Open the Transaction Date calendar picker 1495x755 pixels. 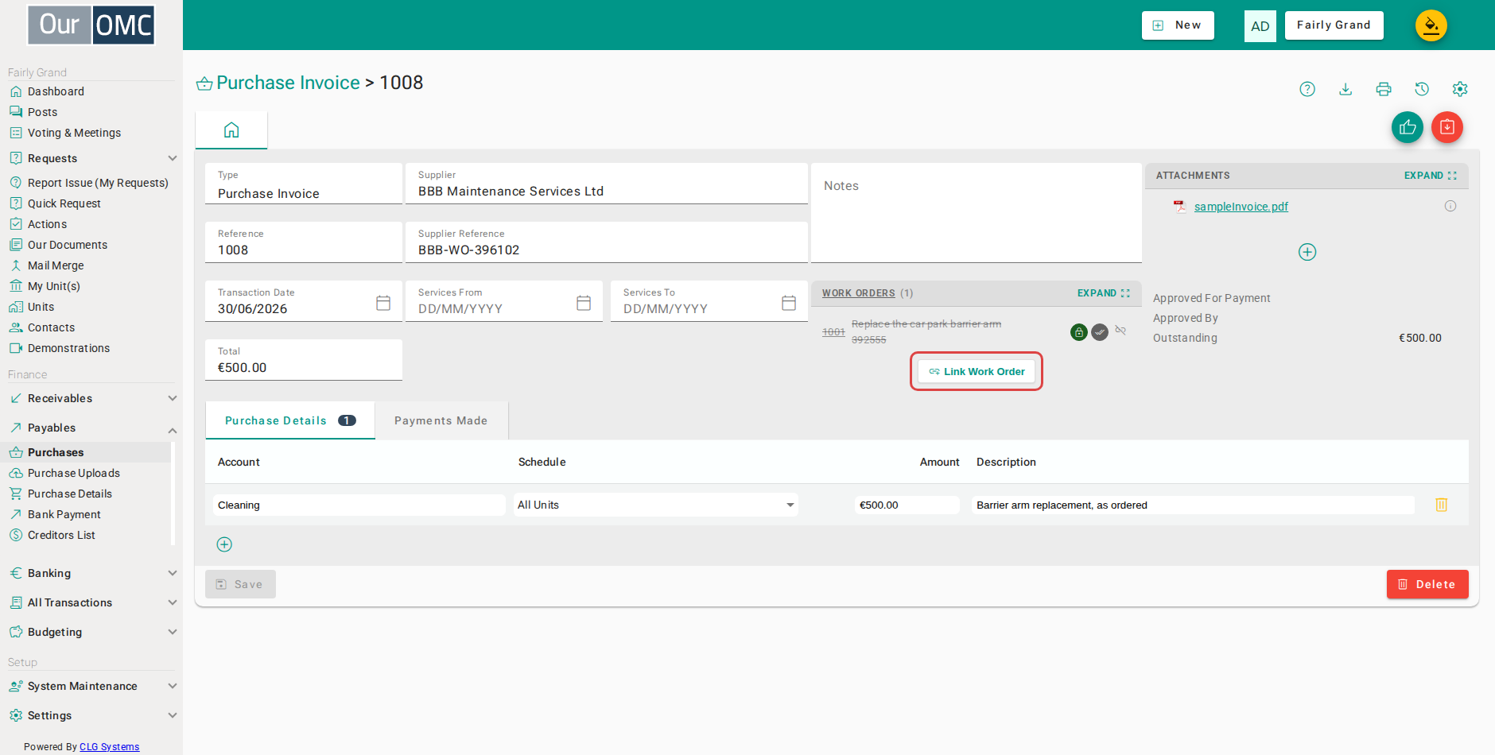coord(383,303)
